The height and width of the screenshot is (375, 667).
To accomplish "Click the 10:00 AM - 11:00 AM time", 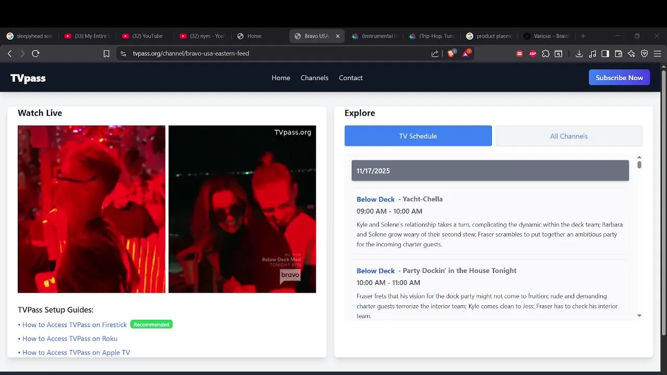I will (x=388, y=282).
